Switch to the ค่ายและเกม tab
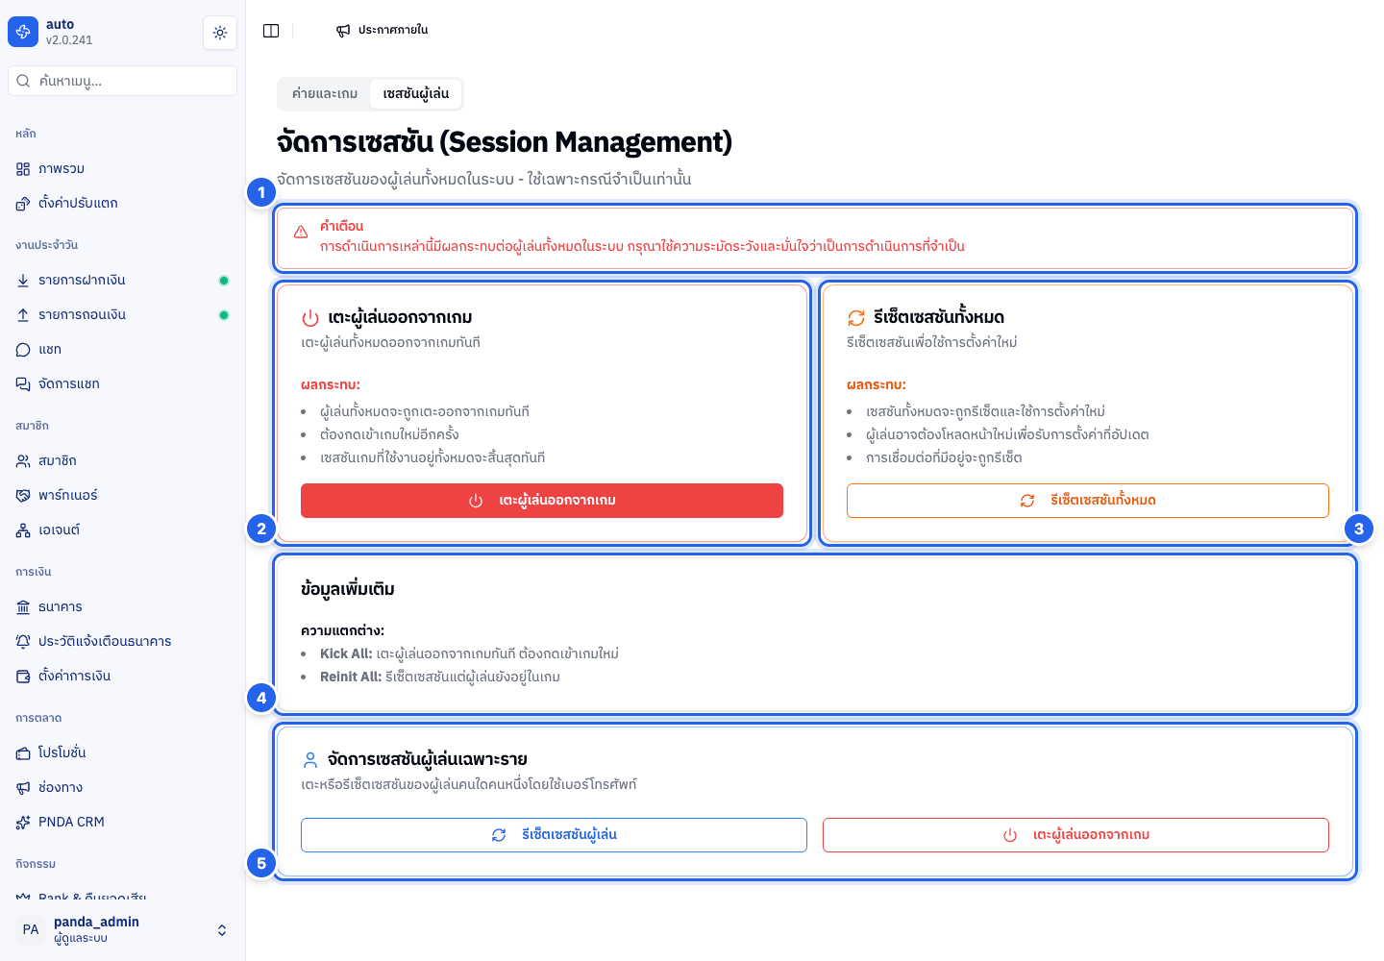Image resolution: width=1384 pixels, height=961 pixels. pos(325,94)
